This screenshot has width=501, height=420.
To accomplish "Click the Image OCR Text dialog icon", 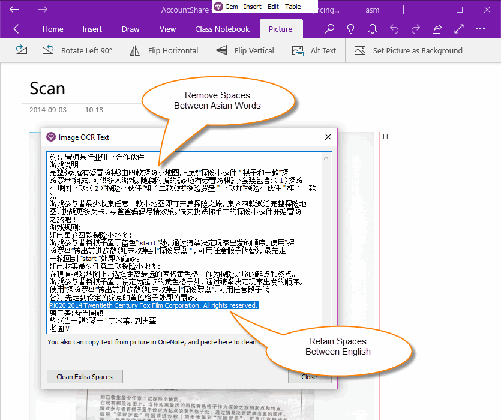I will click(51, 137).
